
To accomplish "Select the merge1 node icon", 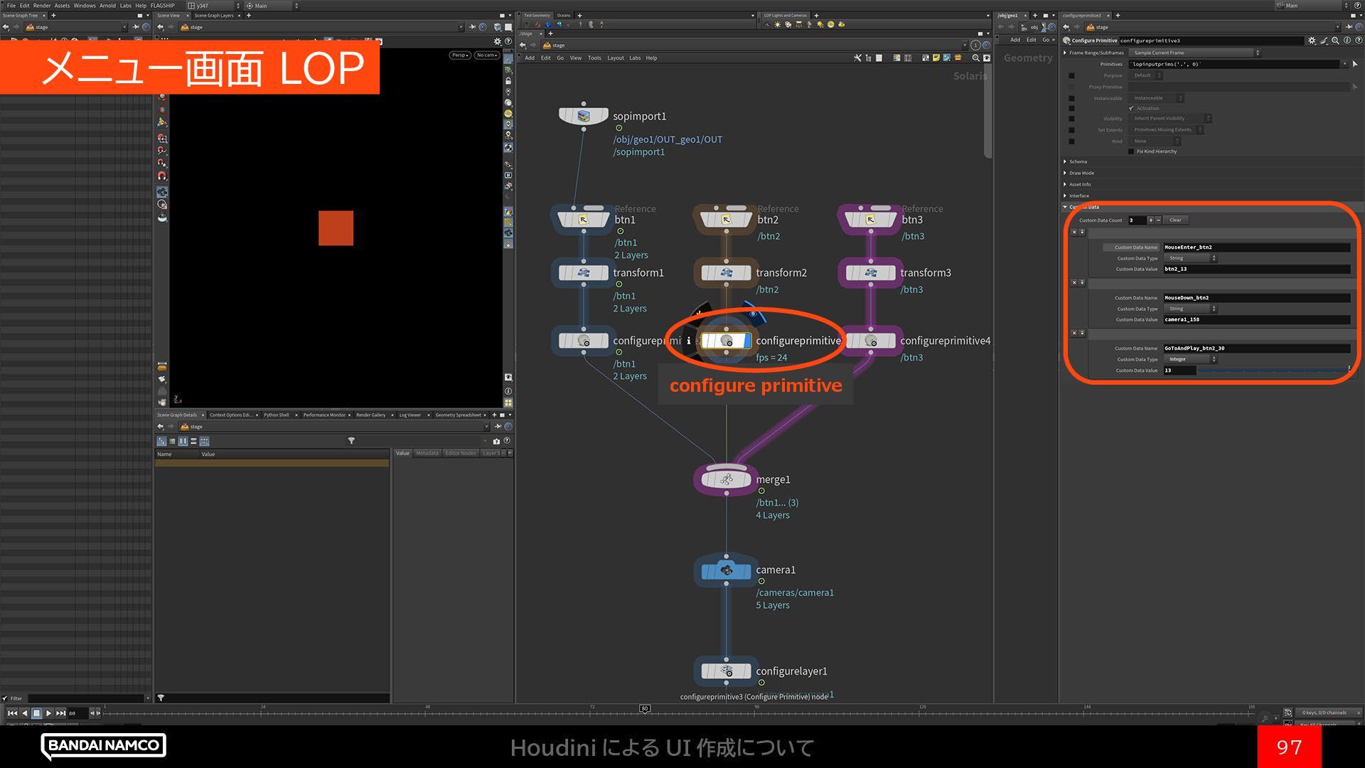I will 726,480.
